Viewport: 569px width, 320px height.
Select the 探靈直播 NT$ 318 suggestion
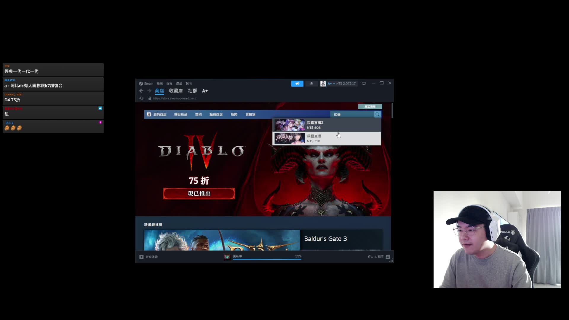coord(327,138)
